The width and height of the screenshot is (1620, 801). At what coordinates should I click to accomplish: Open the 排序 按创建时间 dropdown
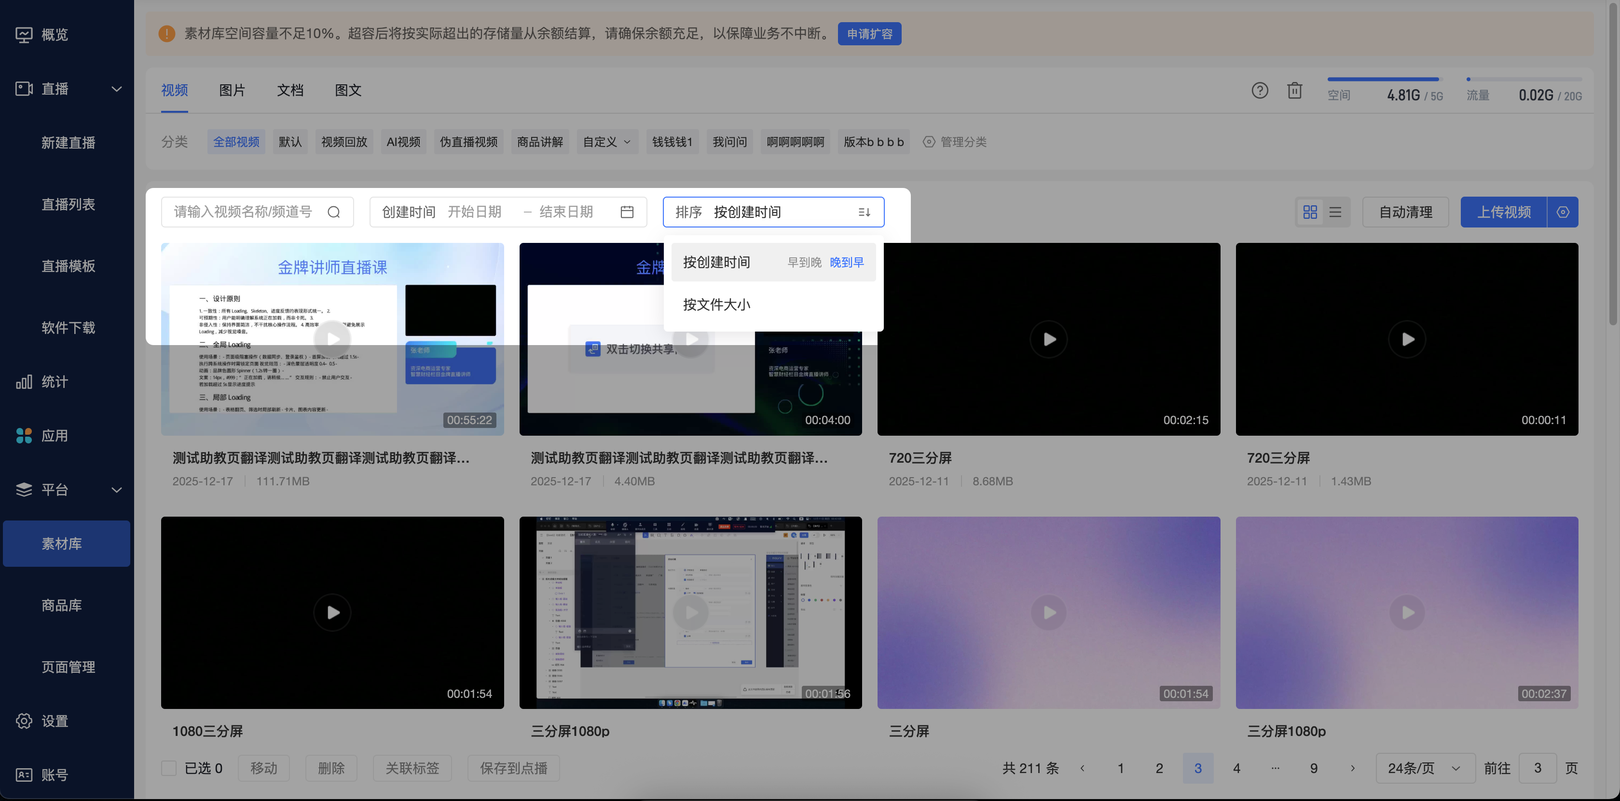pyautogui.click(x=773, y=213)
